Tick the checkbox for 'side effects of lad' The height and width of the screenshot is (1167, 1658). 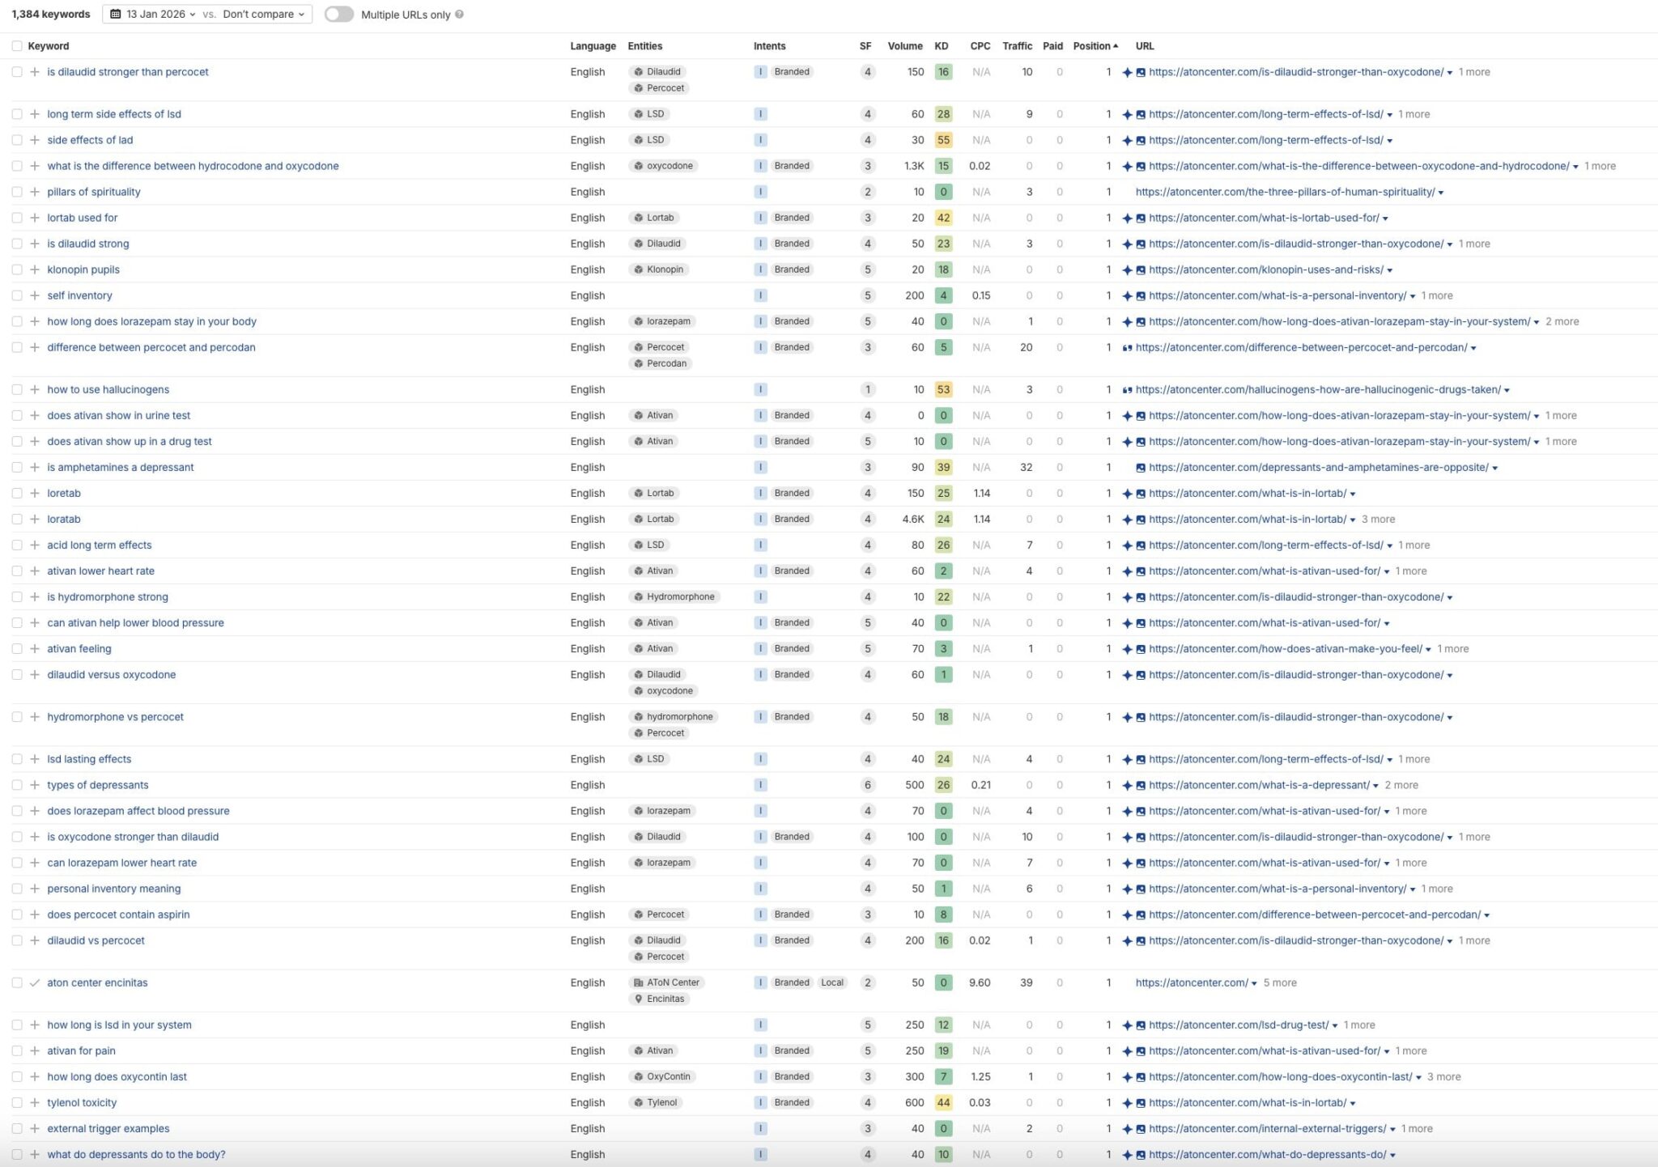tap(17, 140)
